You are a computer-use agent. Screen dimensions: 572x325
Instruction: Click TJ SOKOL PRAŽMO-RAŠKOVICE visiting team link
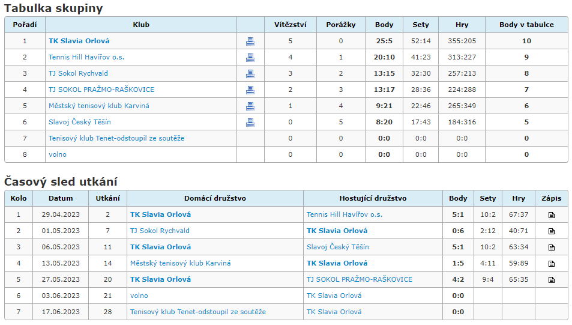(360, 279)
